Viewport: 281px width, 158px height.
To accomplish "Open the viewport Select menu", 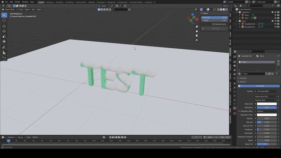I will (x=27, y=10).
